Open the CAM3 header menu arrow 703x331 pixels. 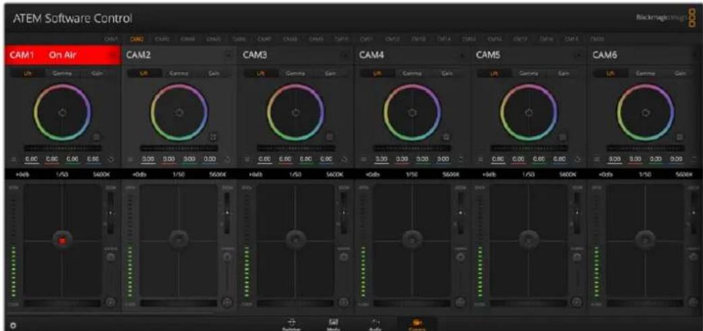(x=345, y=55)
